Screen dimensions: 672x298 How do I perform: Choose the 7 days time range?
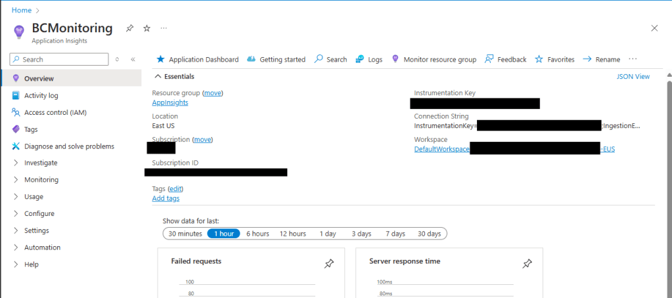coord(395,234)
